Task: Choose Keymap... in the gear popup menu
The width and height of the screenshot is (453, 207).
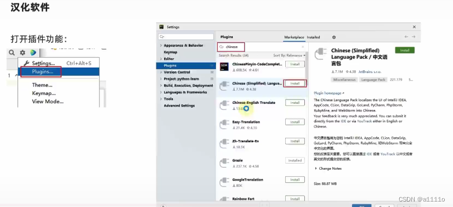Action: [x=59, y=93]
